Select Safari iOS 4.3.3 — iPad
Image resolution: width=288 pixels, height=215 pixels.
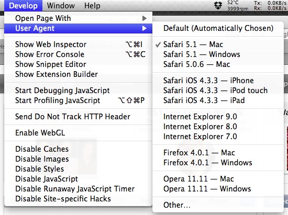pos(218,100)
